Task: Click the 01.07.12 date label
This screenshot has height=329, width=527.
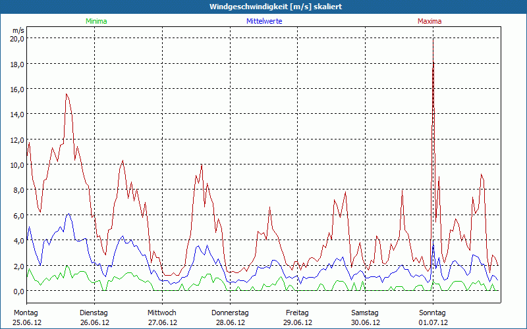Action: [x=433, y=322]
